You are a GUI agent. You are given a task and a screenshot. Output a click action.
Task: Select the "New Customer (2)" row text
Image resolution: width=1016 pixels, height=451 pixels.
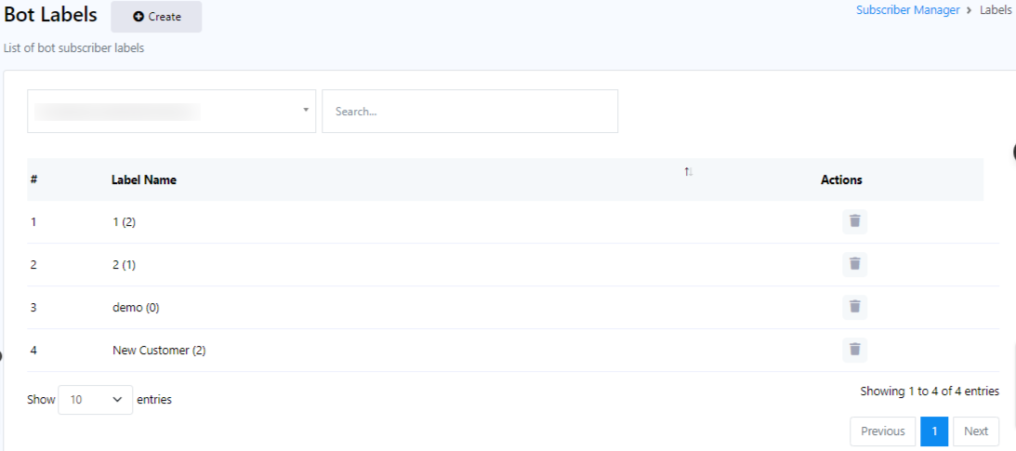pyautogui.click(x=159, y=351)
